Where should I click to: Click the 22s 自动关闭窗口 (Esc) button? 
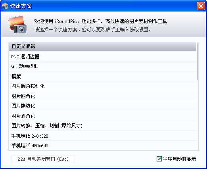point(43,159)
